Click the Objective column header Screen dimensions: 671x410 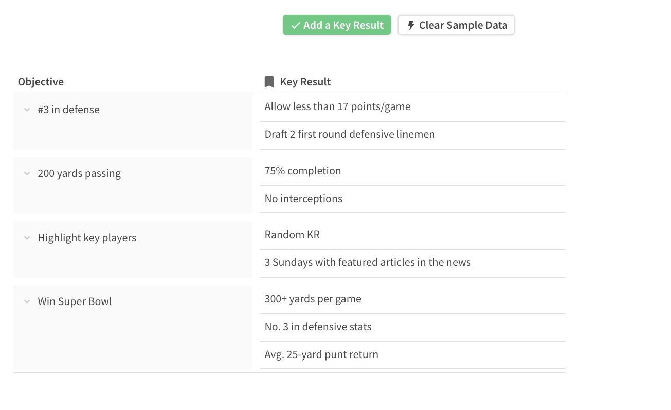coord(41,82)
